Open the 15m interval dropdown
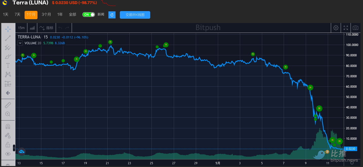This screenshot has height=167, width=363. click(21, 28)
